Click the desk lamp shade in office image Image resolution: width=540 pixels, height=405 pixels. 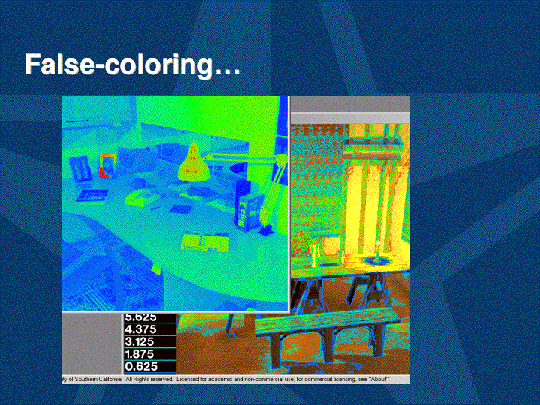(x=193, y=163)
